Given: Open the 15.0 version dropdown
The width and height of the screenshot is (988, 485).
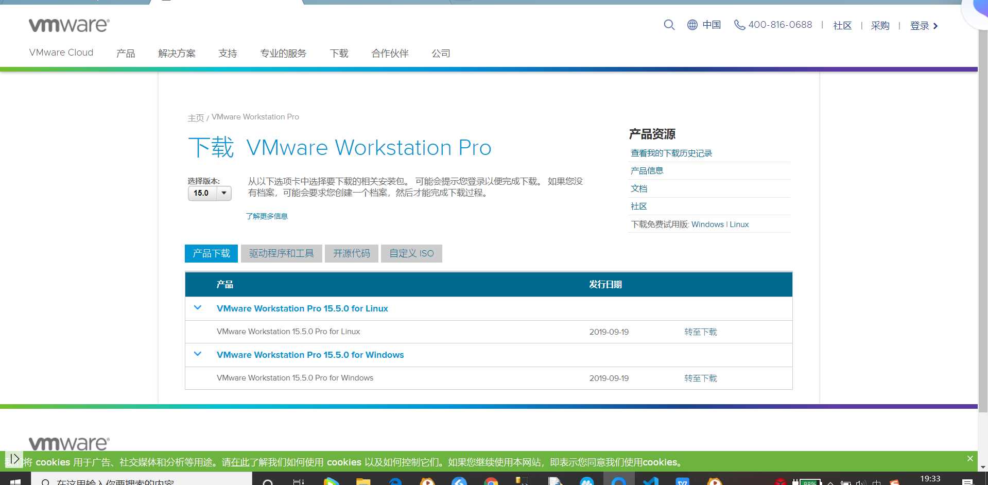Looking at the screenshot, I should (210, 193).
